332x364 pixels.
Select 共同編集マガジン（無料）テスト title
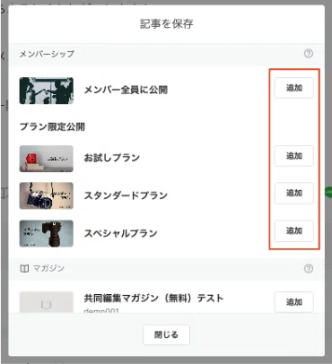[x=153, y=298]
